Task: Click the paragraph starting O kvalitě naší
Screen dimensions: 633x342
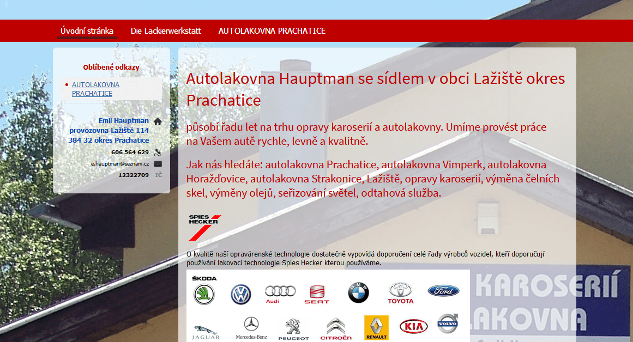Action: pos(365,258)
